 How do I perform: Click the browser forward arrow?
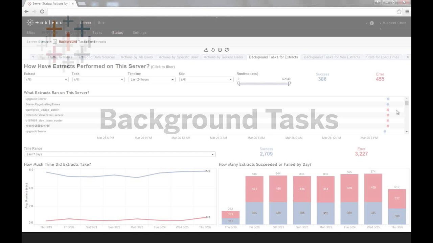tap(34, 11)
